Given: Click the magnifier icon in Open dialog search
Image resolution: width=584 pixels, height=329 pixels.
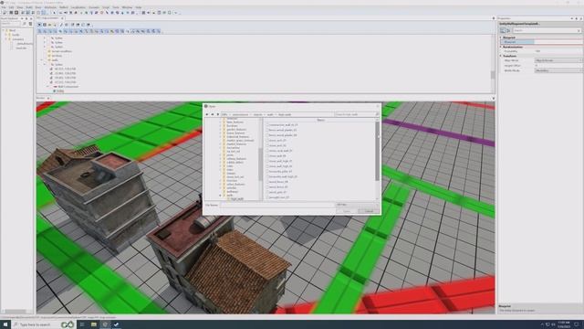Looking at the screenshot, I should (x=377, y=114).
